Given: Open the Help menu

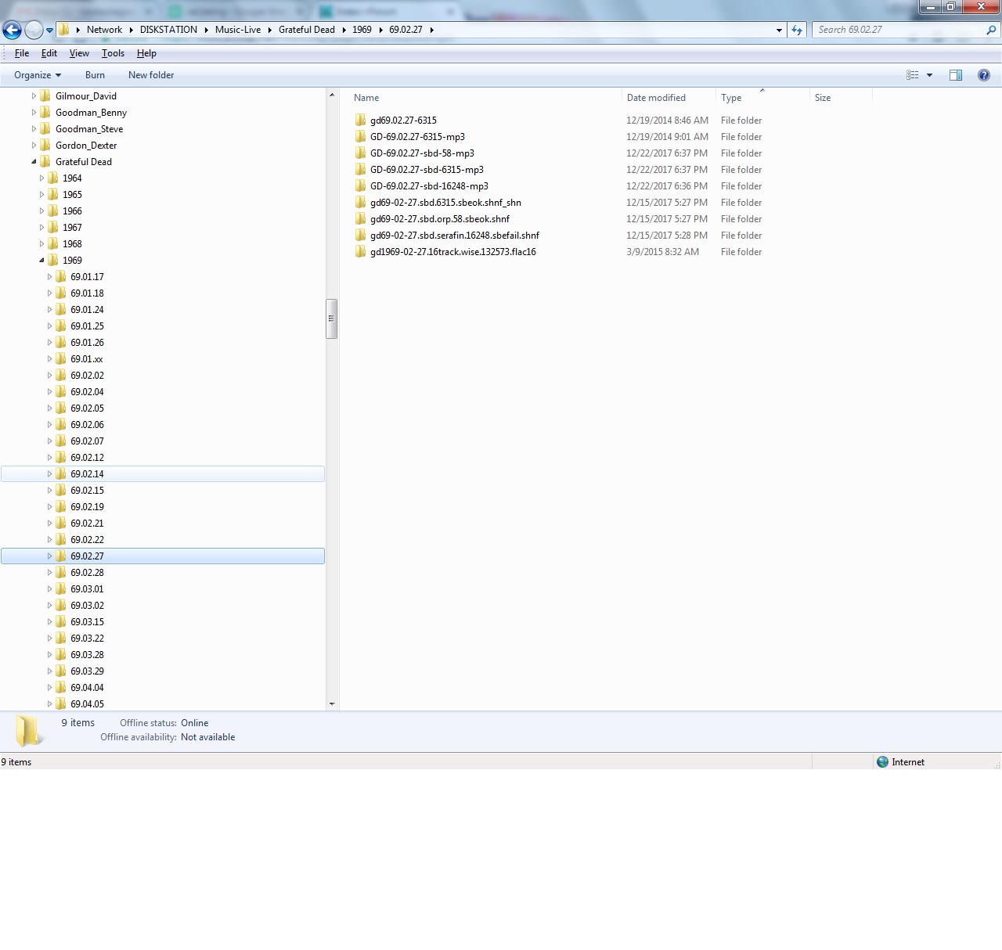Looking at the screenshot, I should point(146,53).
